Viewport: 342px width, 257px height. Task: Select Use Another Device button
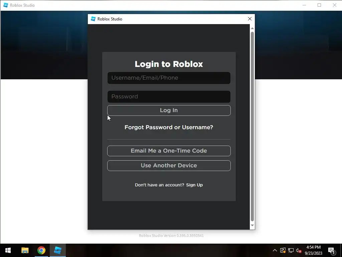(x=169, y=166)
